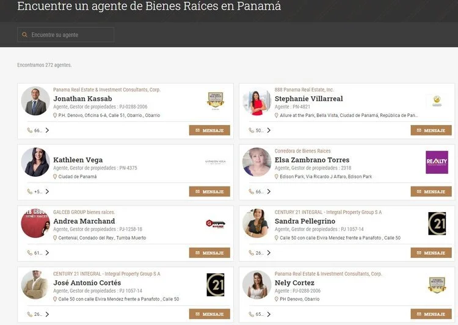Viewport: 458px width, 325px height.
Task: Open Panama Real Estate & Investment Consultants above Jonathan
Action: pyautogui.click(x=107, y=90)
